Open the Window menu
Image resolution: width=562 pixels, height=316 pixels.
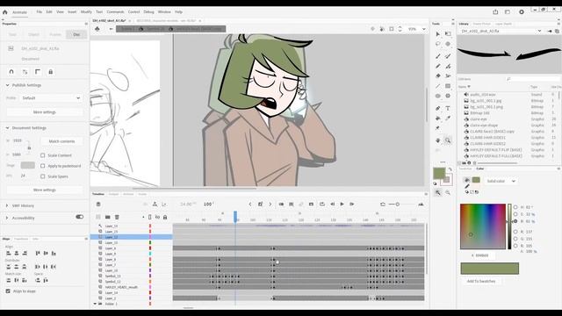[x=164, y=11]
